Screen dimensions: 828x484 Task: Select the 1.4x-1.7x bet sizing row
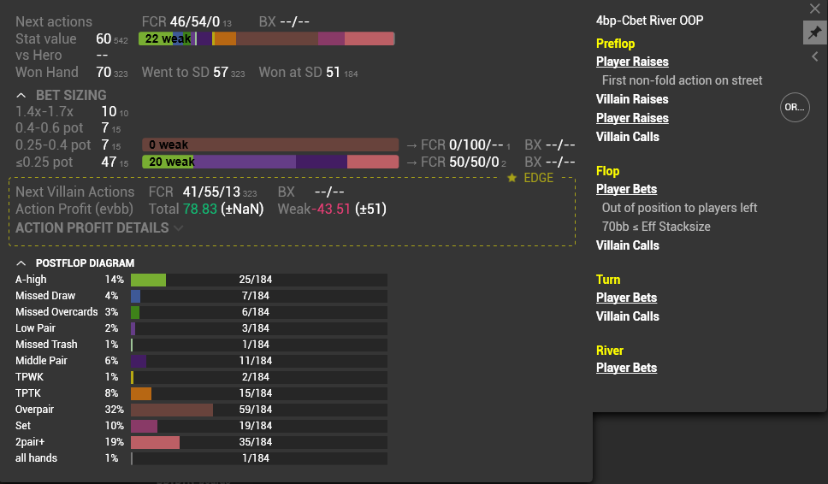(x=72, y=112)
